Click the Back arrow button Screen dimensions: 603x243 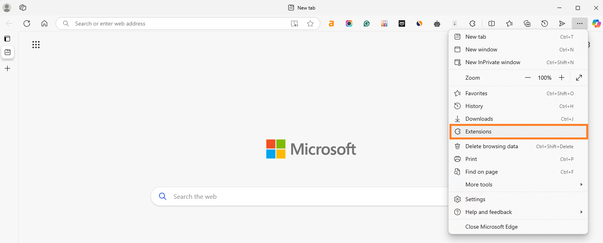(x=9, y=24)
